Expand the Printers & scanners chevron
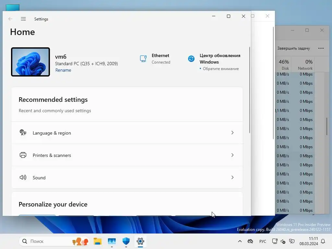This screenshot has height=249, width=332. coord(232,155)
